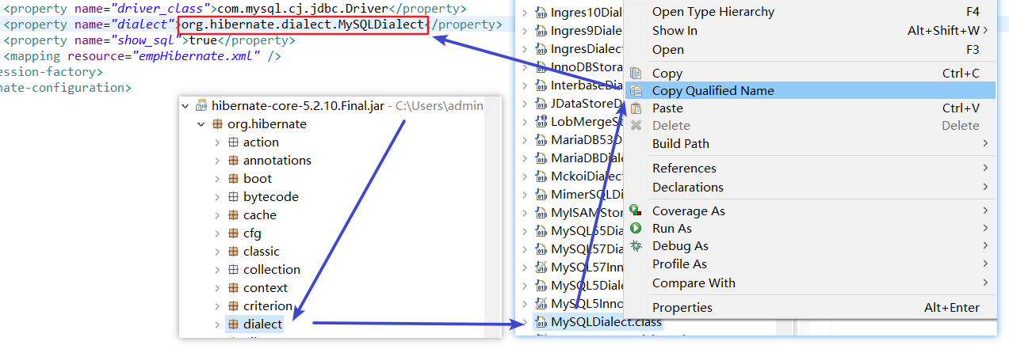
Task: Select the collection package row
Action: pyautogui.click(x=264, y=270)
